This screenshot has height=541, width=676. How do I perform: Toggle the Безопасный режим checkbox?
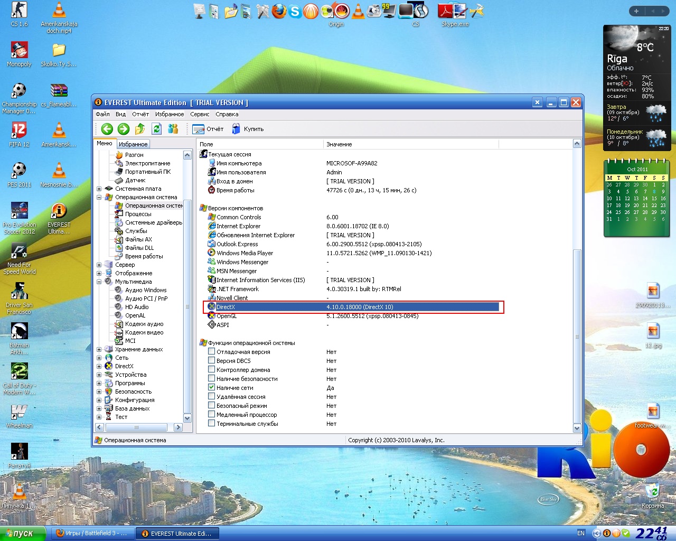pos(211,405)
